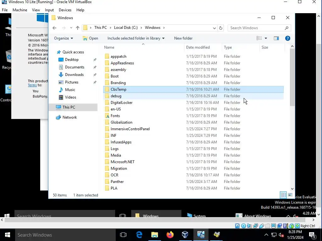Select the Panther folder row
The width and height of the screenshot is (322, 241).
pos(193,182)
